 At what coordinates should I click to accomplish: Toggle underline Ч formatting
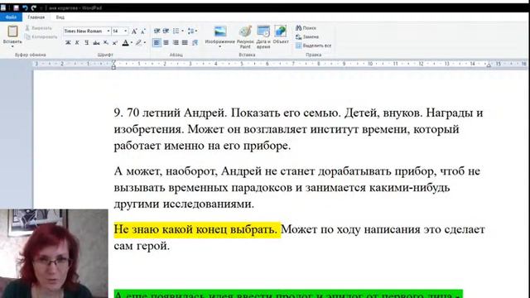click(86, 42)
